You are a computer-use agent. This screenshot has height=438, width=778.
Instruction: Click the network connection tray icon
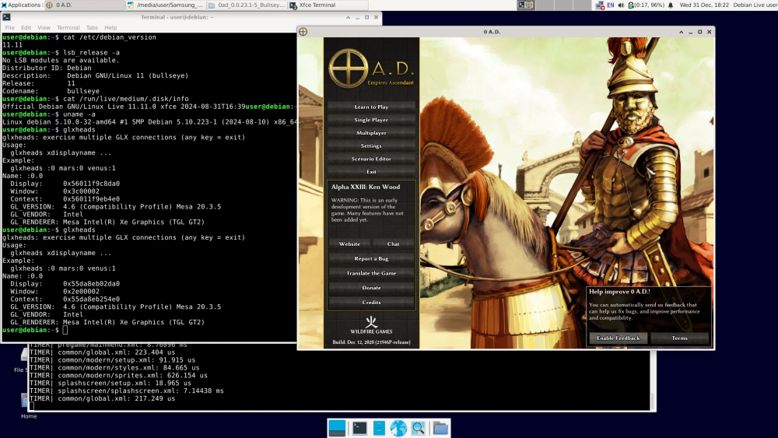click(600, 5)
